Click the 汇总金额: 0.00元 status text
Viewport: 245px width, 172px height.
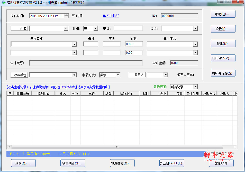point(74,154)
